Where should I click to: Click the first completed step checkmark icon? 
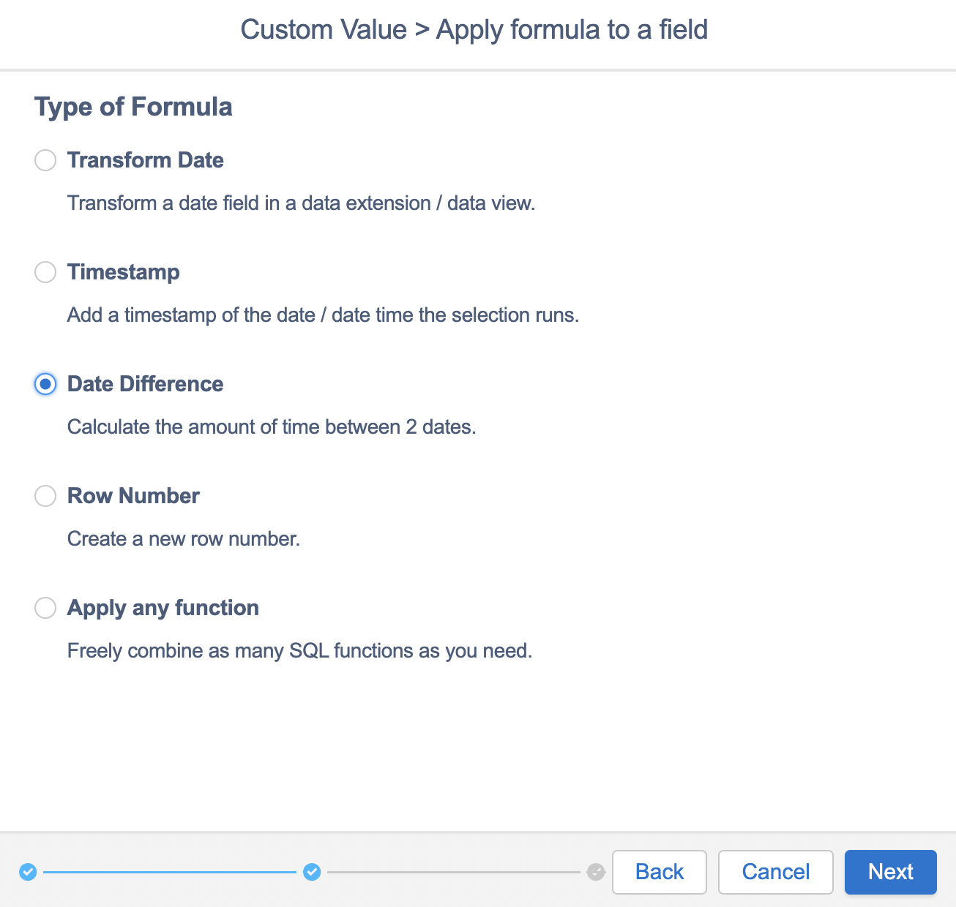(28, 872)
